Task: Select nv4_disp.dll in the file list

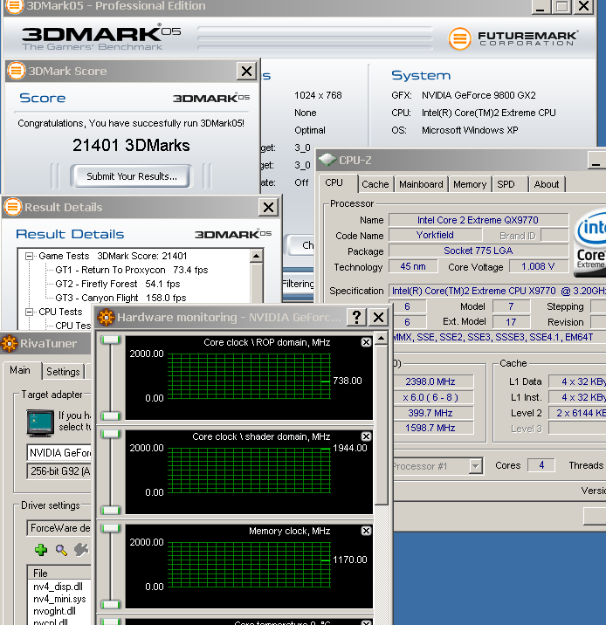Action: pos(58,587)
